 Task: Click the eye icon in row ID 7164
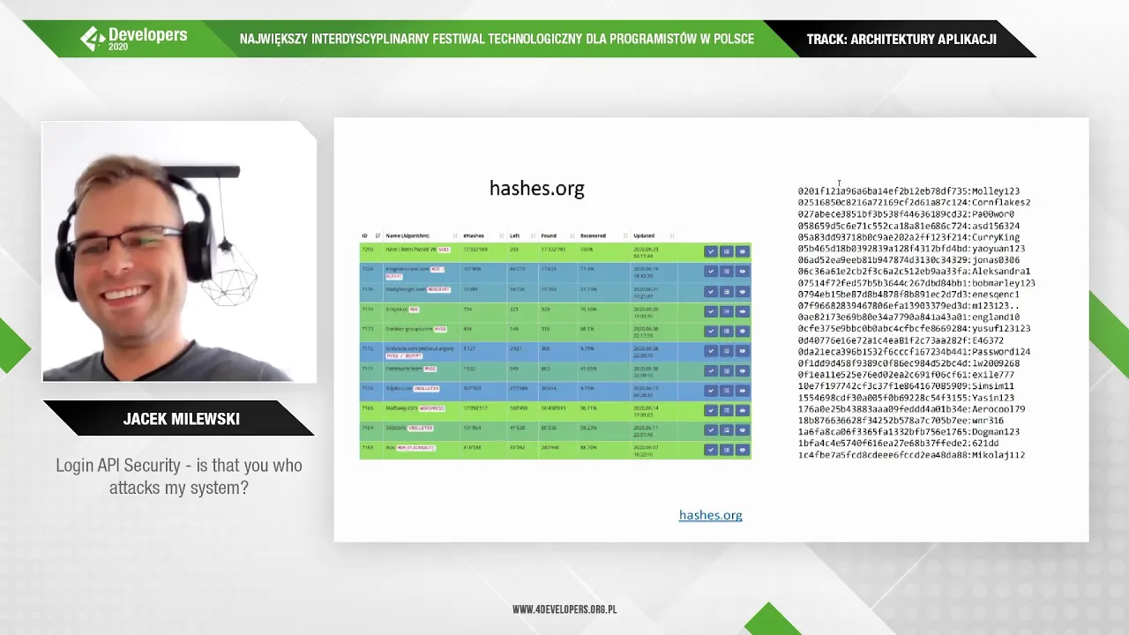(743, 430)
